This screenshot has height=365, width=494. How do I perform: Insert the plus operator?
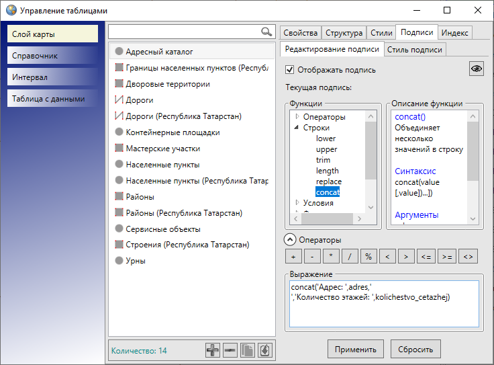[293, 256]
